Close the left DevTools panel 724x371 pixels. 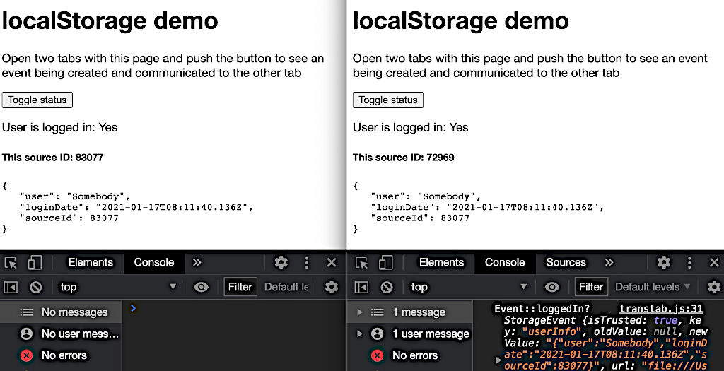click(x=332, y=263)
